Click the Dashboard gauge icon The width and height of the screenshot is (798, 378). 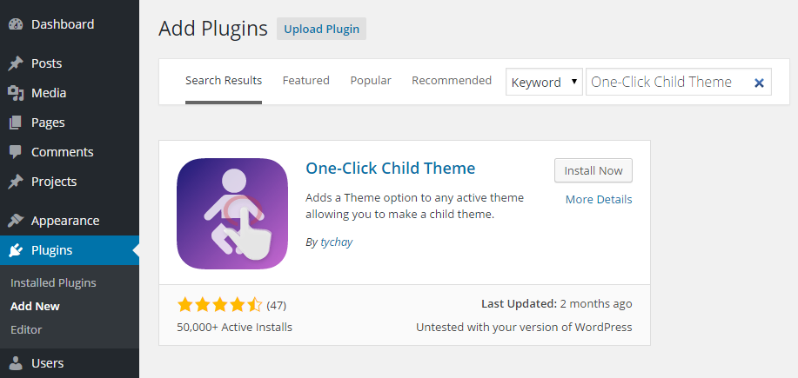pyautogui.click(x=16, y=24)
